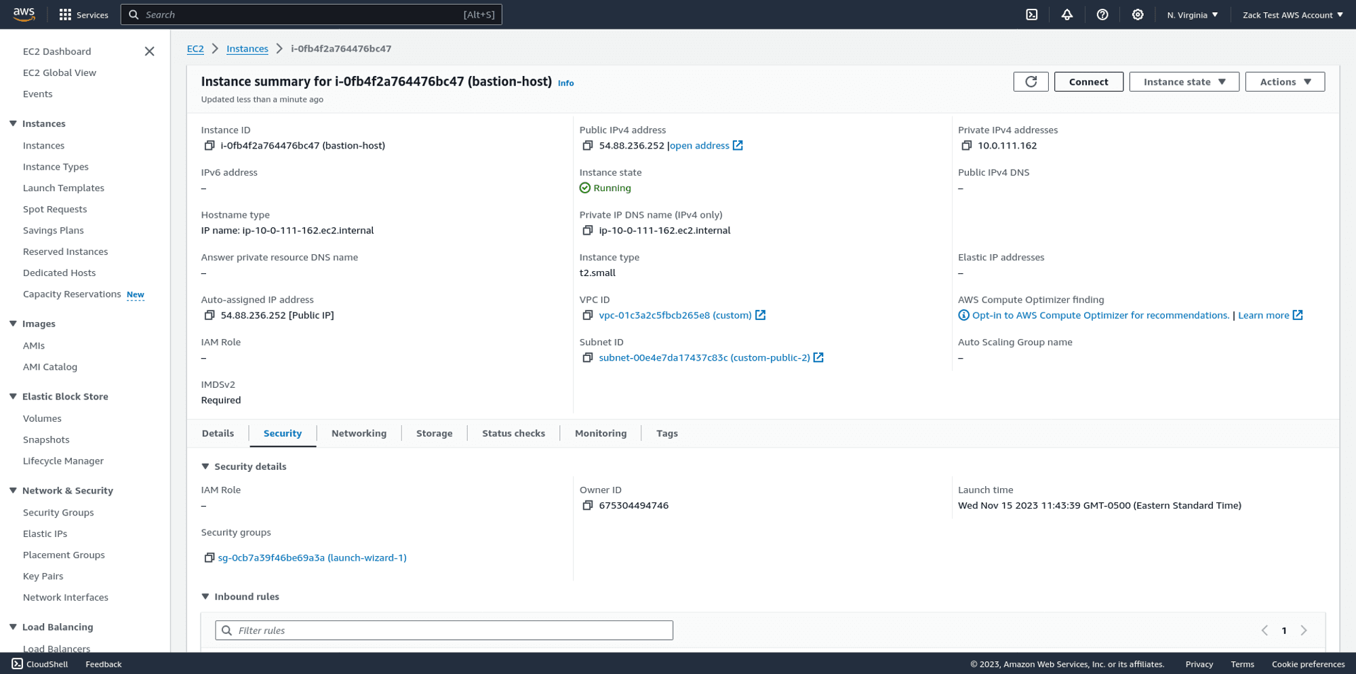This screenshot has height=674, width=1356.
Task: Open the N. Virginia region selector
Action: click(x=1192, y=14)
